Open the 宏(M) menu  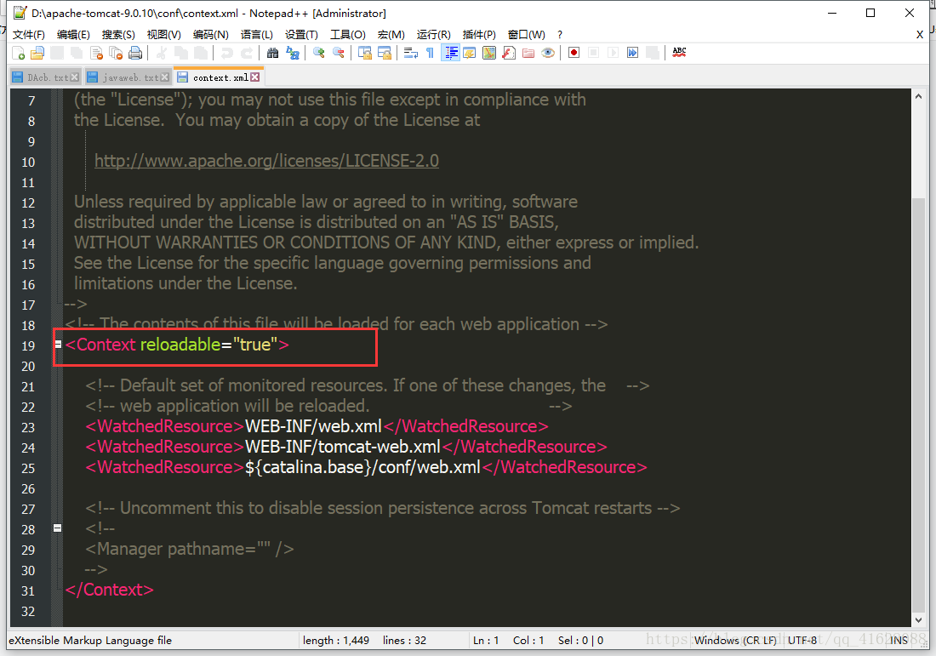391,35
